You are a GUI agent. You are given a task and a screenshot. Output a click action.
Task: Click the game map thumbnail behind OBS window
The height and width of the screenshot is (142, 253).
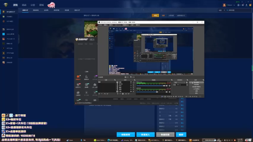tap(91, 29)
